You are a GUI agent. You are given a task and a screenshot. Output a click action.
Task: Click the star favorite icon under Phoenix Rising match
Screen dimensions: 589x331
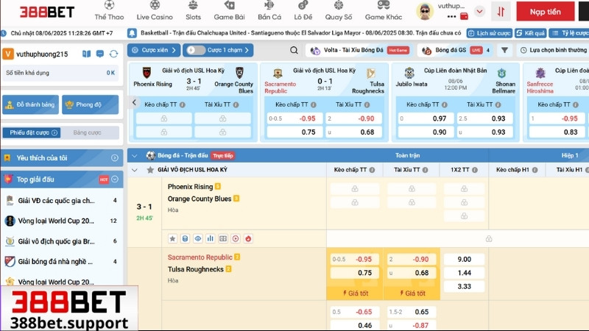point(172,238)
